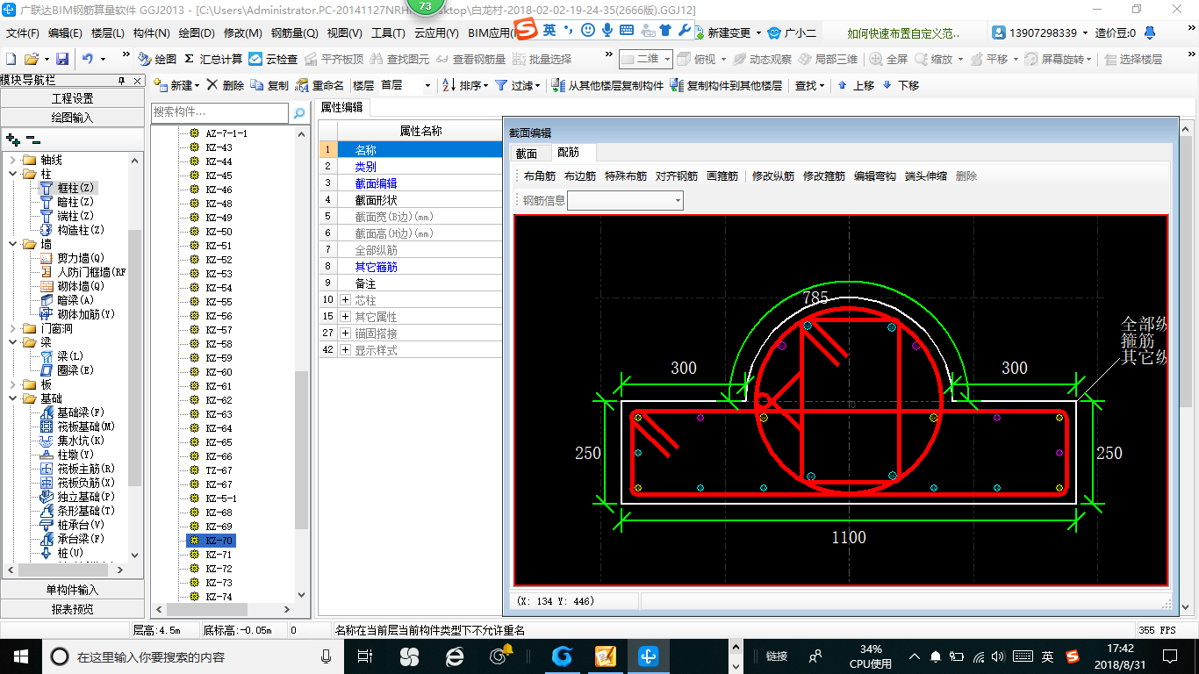Click 从其他楼层复制构件 icon
Screen dimensions: 1199x674
[558, 85]
